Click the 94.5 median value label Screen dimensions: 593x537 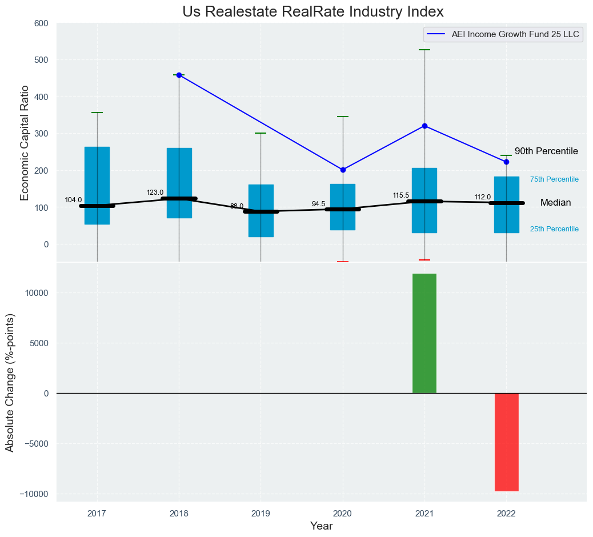[318, 204]
